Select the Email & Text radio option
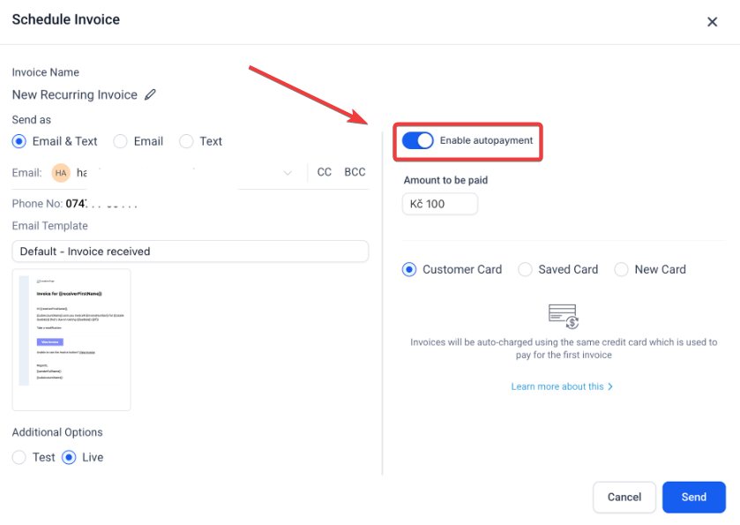Viewport: 740px width, 525px height. click(x=19, y=141)
